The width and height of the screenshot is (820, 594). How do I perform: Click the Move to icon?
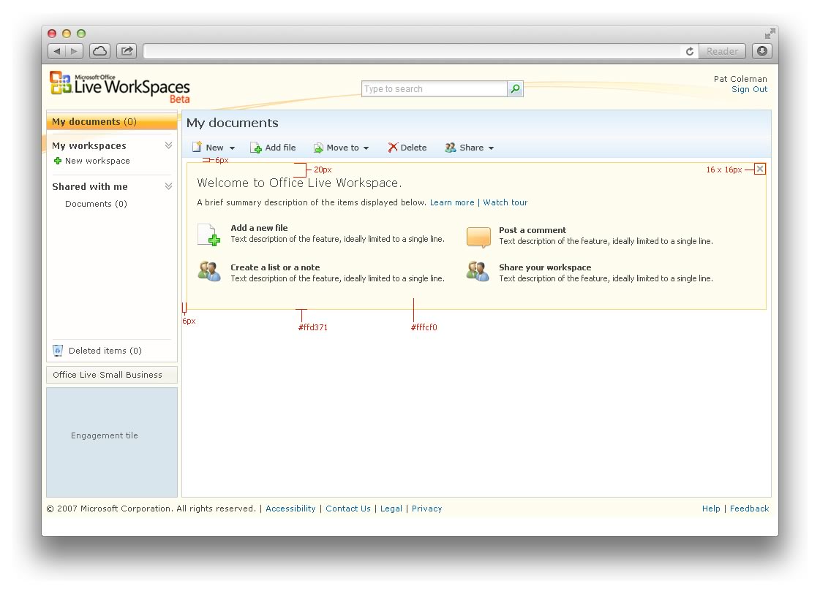318,148
